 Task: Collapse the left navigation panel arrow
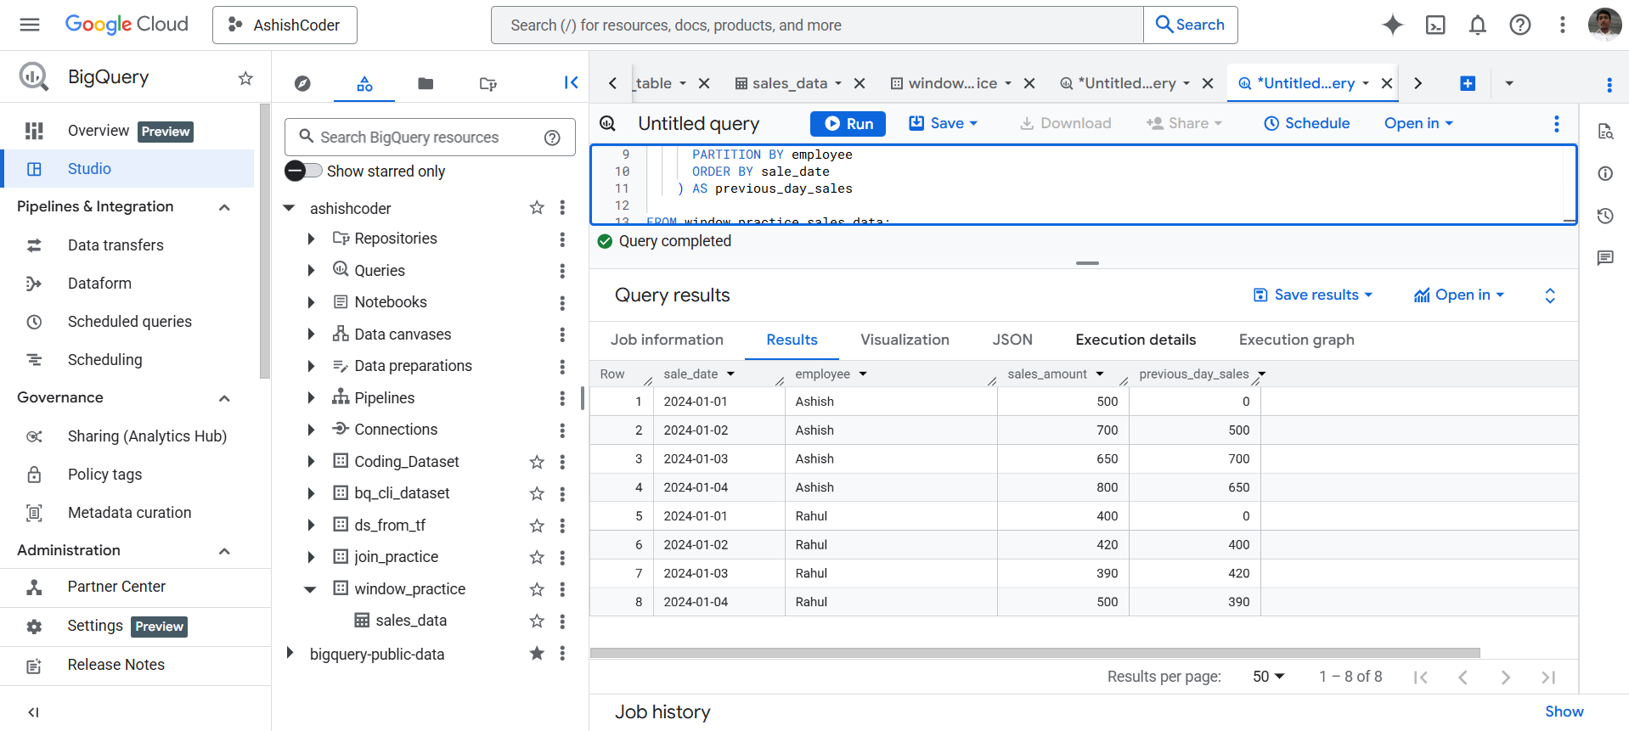coord(34,712)
